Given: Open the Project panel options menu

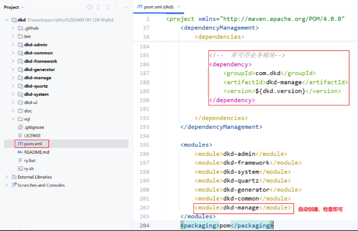Looking at the screenshot, I should pyautogui.click(x=116, y=7).
